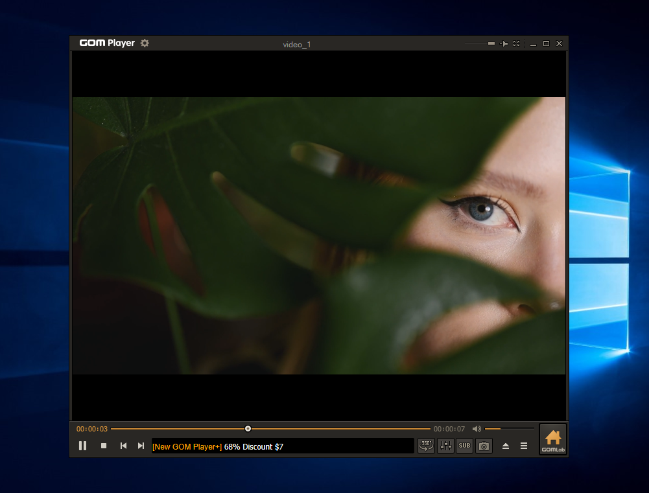Image resolution: width=649 pixels, height=493 pixels.
Task: Mute audio via speaker icon
Action: pyautogui.click(x=477, y=429)
